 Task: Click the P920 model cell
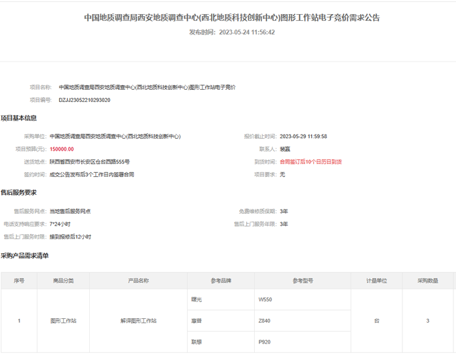(264, 342)
